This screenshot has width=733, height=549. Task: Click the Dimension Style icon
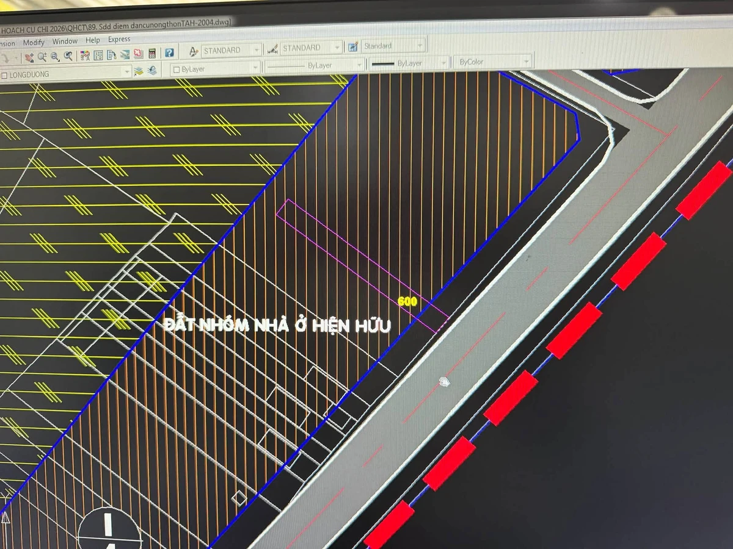click(x=272, y=49)
